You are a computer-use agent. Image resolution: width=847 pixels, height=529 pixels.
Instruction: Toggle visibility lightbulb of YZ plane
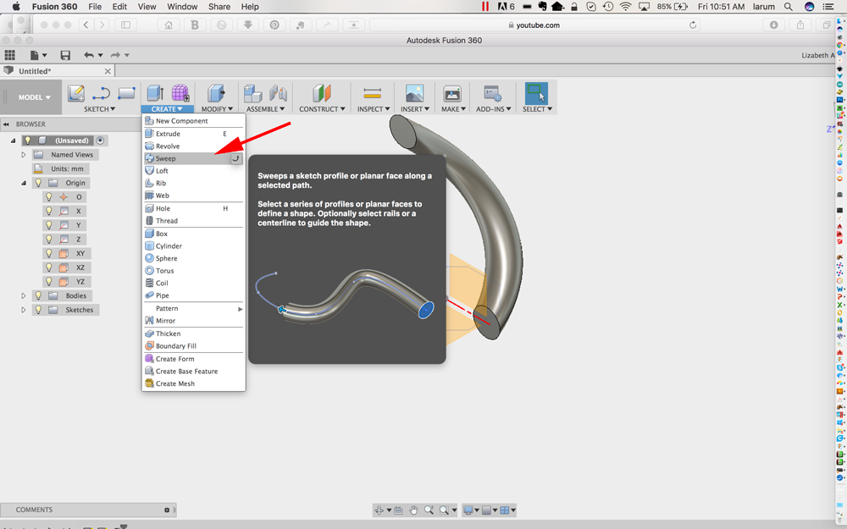[48, 281]
